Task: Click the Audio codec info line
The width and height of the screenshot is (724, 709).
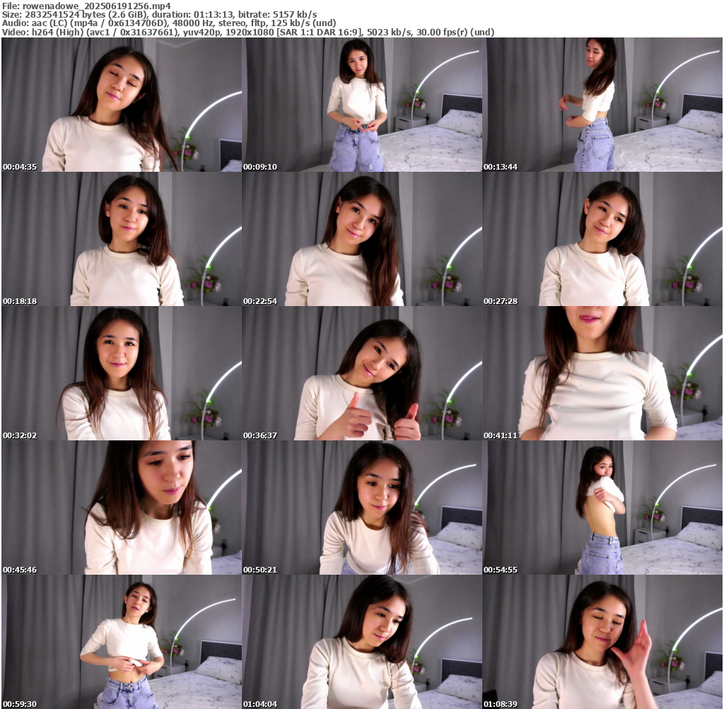Action: (x=168, y=23)
